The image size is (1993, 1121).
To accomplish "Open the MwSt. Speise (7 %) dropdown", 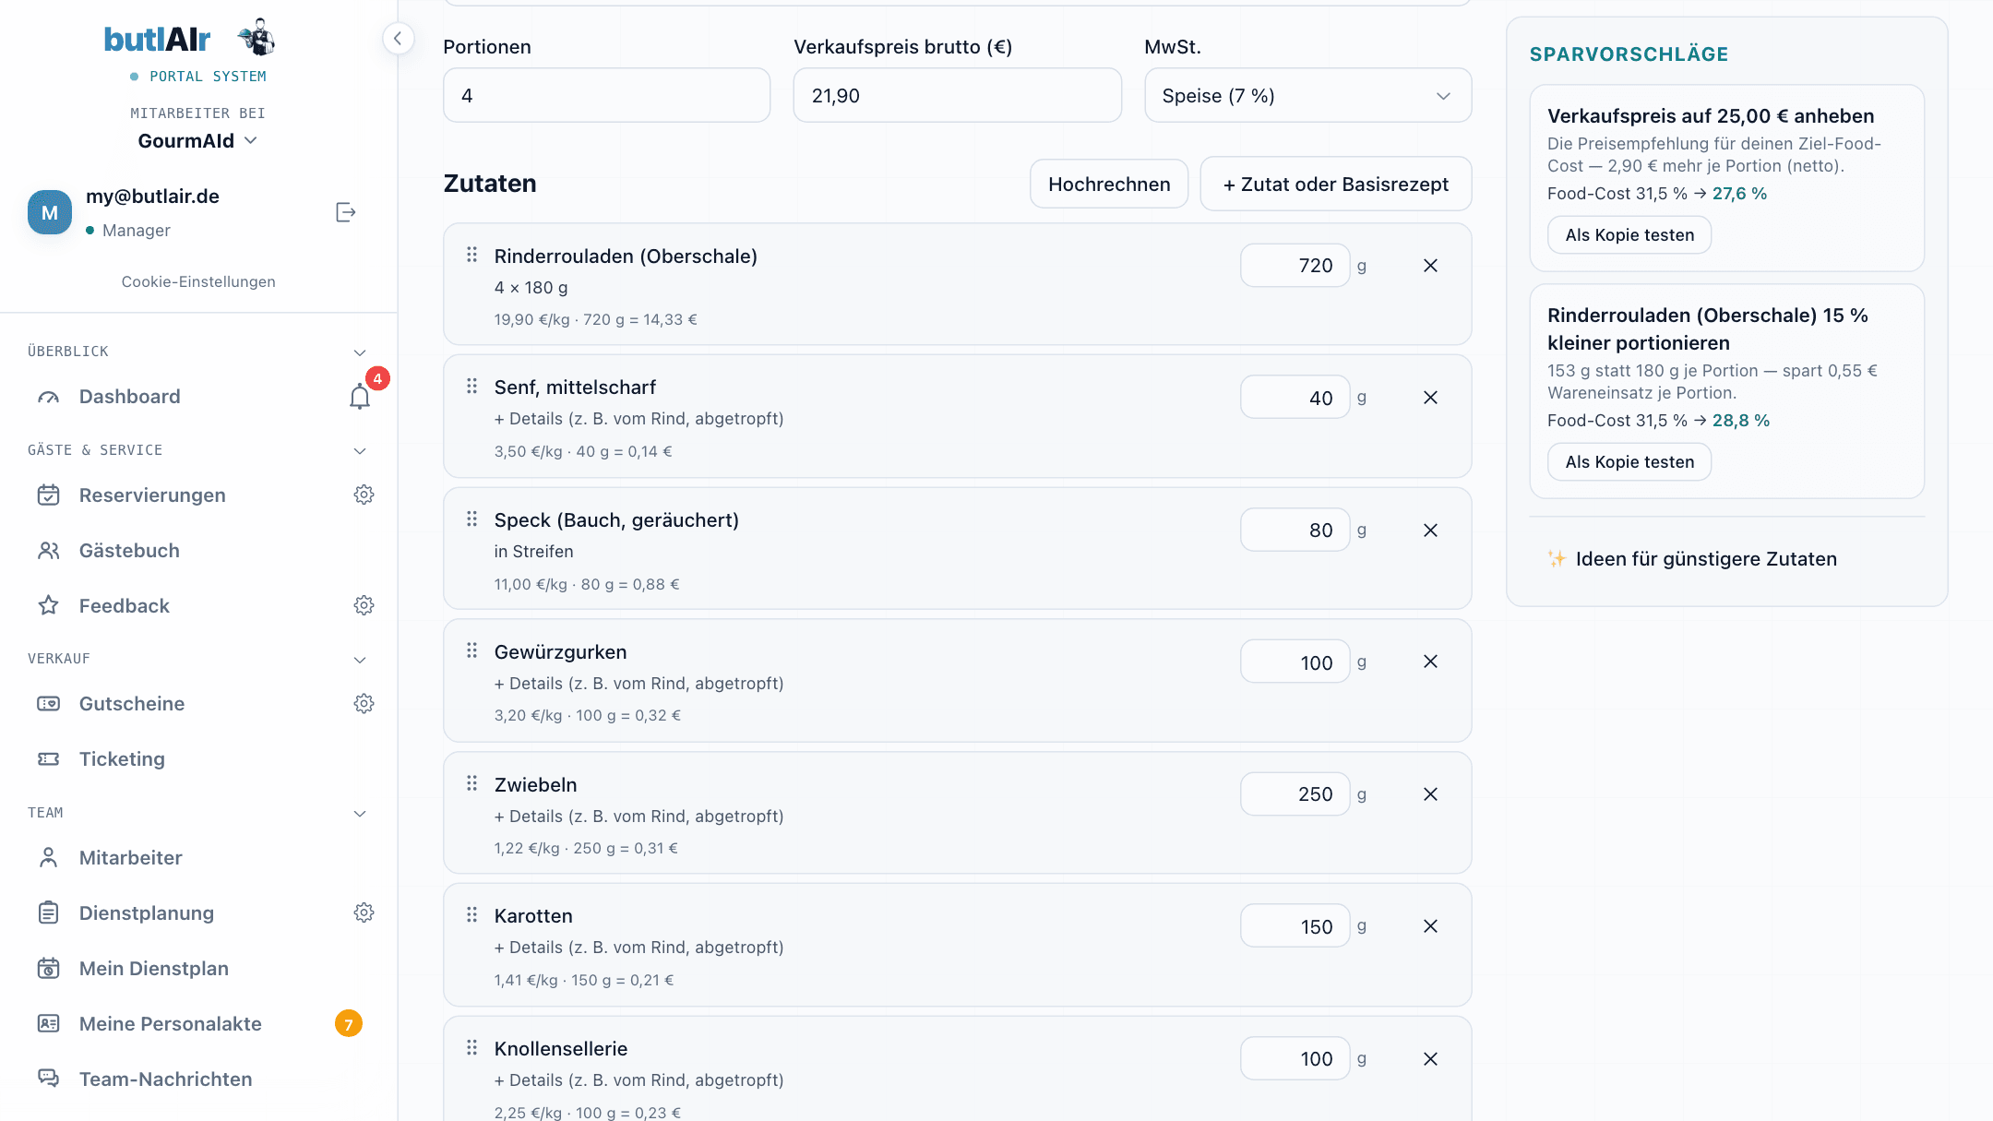I will (1307, 95).
